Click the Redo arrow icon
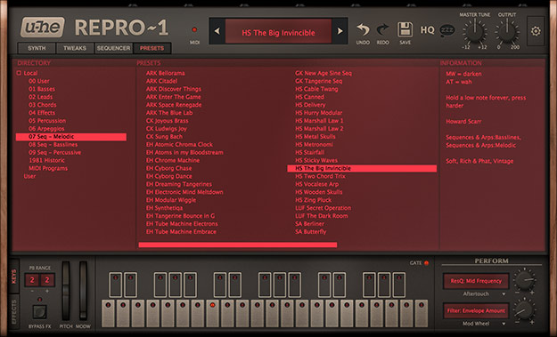 [382, 29]
